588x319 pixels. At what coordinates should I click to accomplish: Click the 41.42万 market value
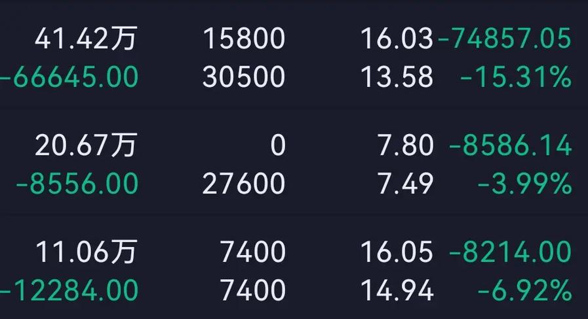pos(85,39)
